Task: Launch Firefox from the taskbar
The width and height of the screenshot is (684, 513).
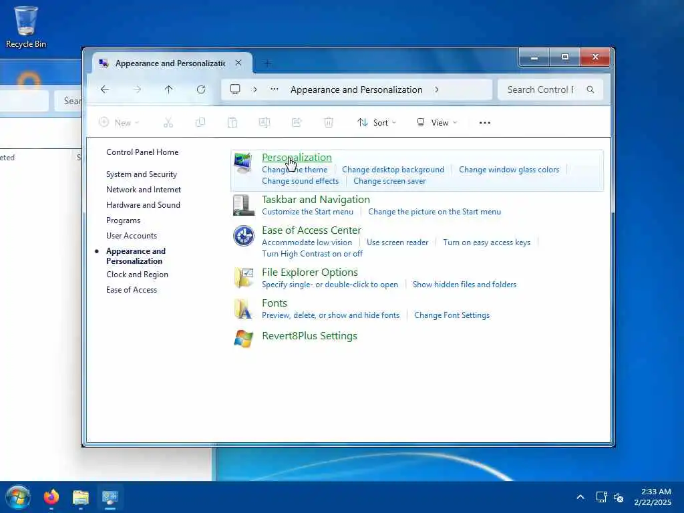Action: point(51,497)
